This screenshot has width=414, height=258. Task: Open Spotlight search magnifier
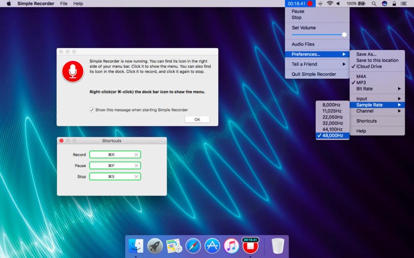pos(374,4)
